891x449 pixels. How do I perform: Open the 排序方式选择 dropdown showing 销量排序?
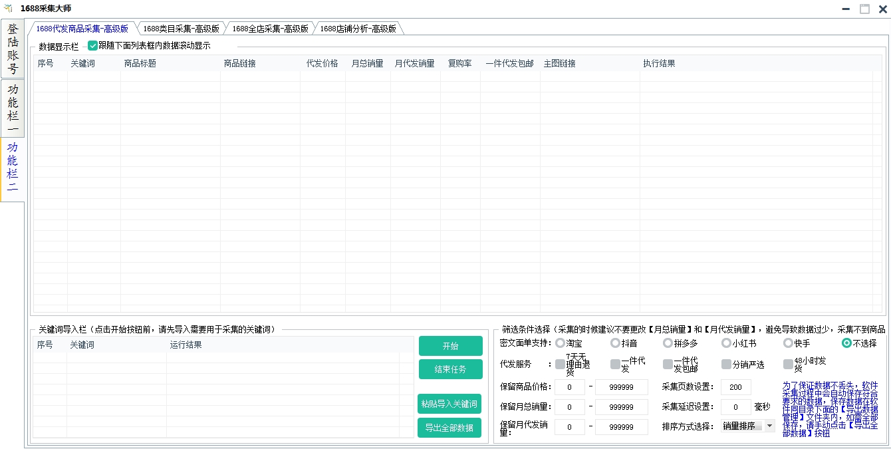(x=748, y=426)
